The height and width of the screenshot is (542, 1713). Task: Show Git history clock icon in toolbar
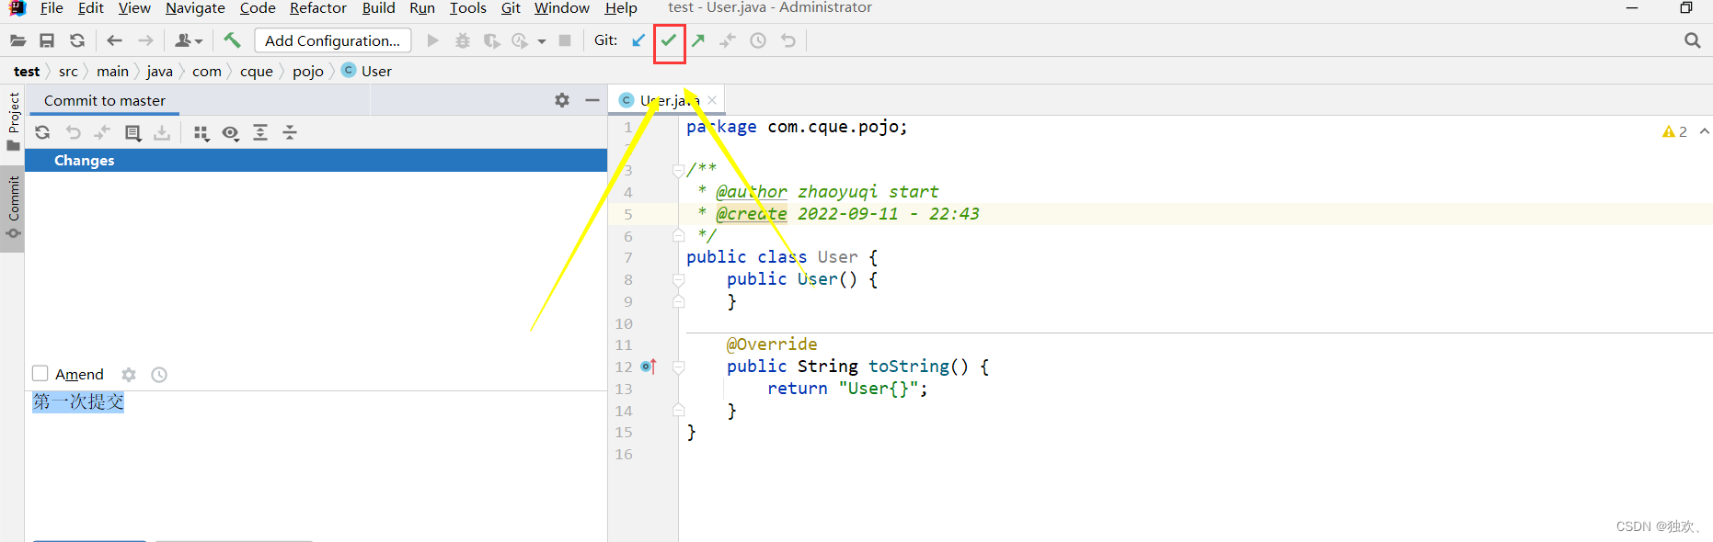click(x=758, y=40)
